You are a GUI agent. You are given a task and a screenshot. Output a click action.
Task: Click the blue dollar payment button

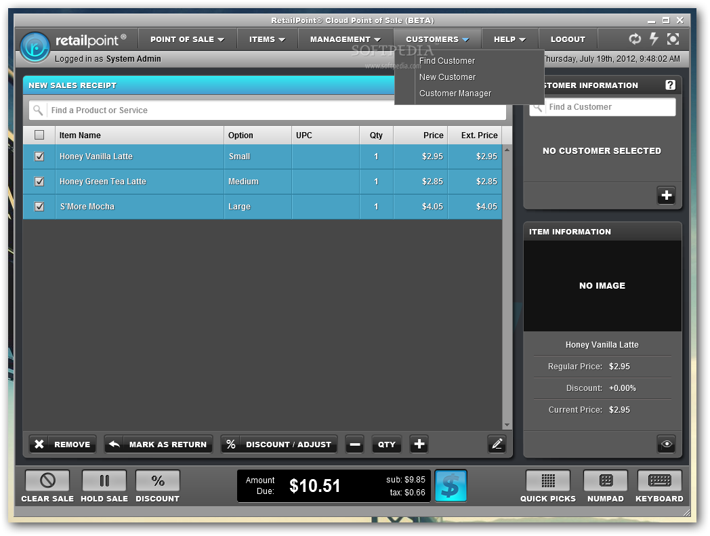451,486
